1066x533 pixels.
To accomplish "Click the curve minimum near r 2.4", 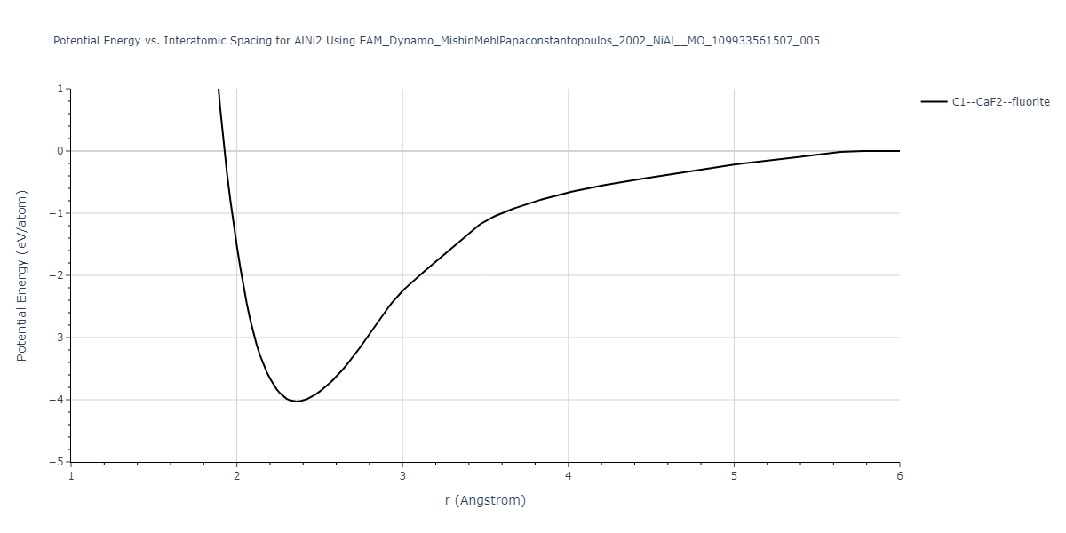I will (x=298, y=402).
